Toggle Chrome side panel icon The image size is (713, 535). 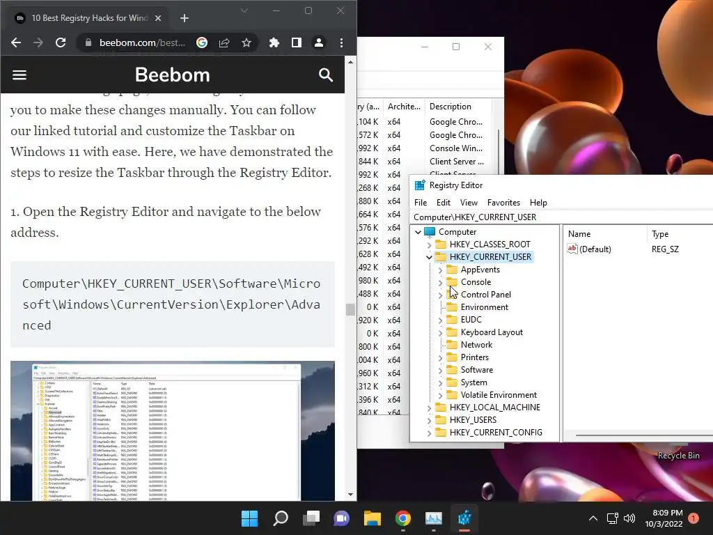click(x=297, y=42)
